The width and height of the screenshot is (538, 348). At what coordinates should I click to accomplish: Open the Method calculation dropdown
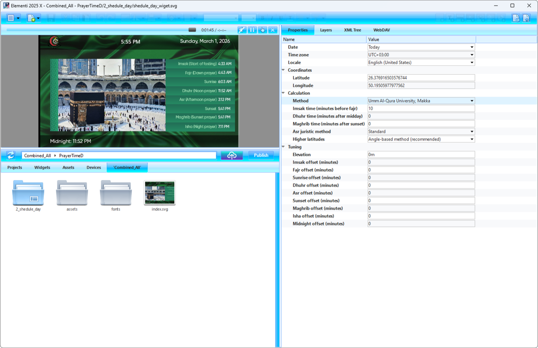[472, 101]
